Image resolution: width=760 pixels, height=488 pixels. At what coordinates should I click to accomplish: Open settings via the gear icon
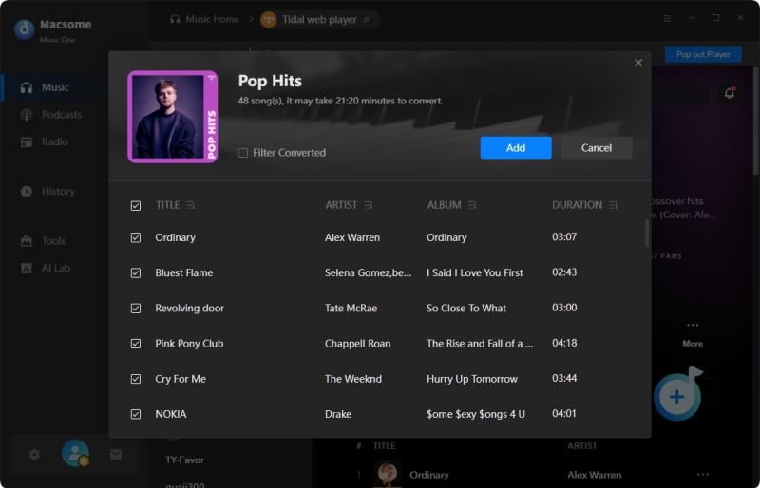point(34,455)
